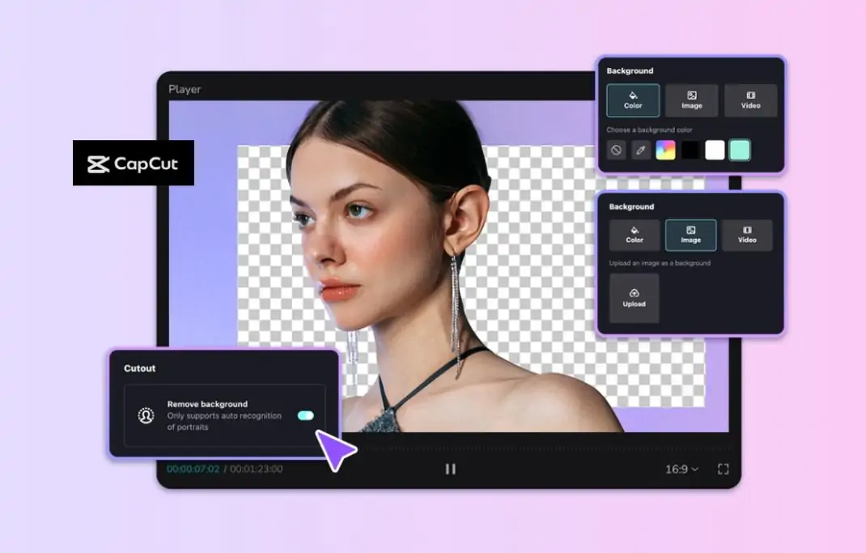
Task: Pause the video playback
Action: coord(451,468)
